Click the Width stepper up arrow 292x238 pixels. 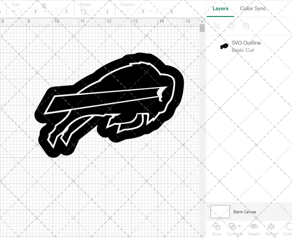click(35, 10)
